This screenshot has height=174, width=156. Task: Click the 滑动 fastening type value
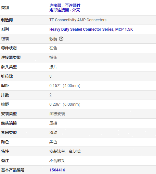pos(53,133)
